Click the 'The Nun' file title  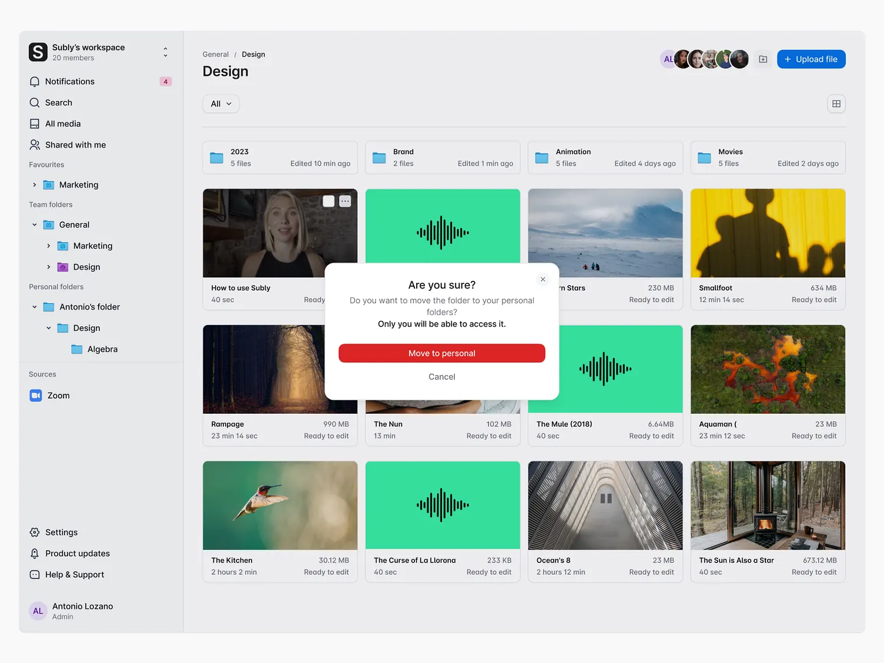[x=388, y=424]
